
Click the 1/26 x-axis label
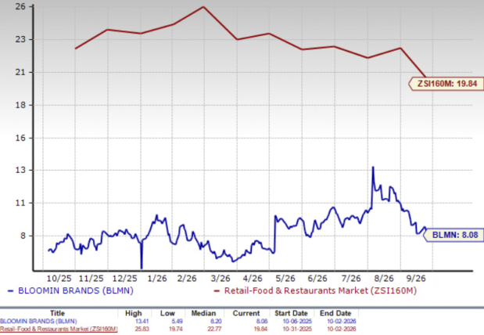tap(157, 279)
